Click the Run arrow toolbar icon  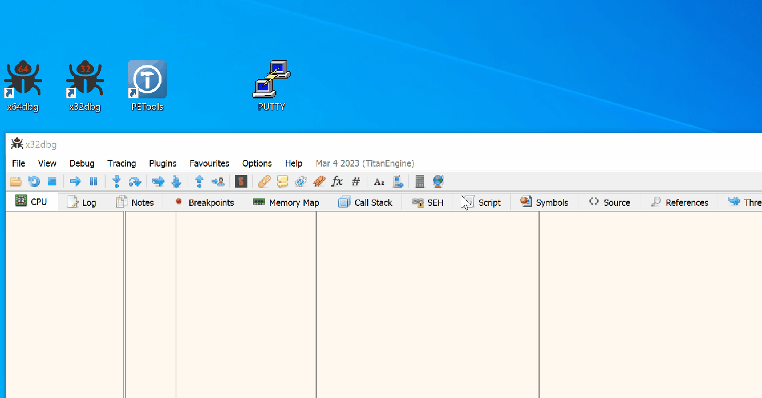click(75, 181)
